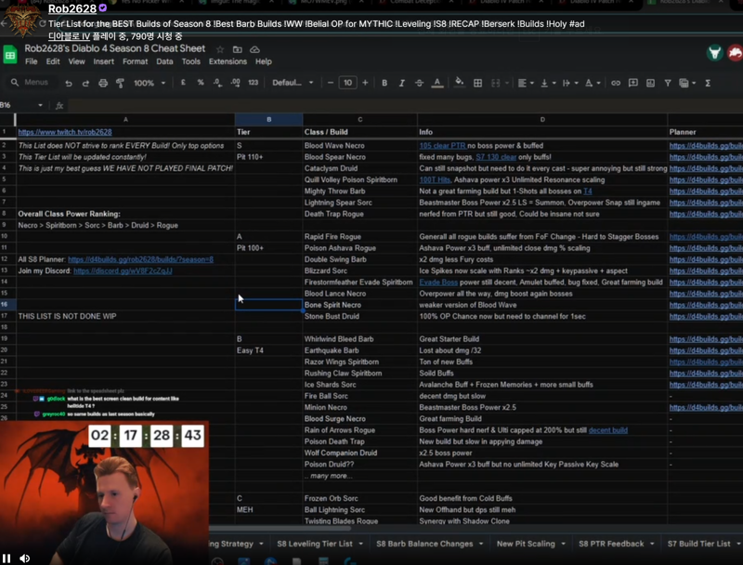This screenshot has width=743, height=565.
Task: Click the red viewer avatar at top right
Action: pos(735,53)
